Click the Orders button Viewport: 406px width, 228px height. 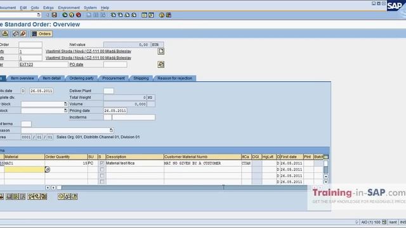click(42, 34)
